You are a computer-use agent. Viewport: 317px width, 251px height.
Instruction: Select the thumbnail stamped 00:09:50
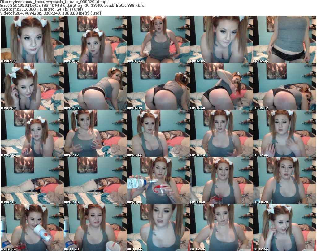click(x=221, y=180)
